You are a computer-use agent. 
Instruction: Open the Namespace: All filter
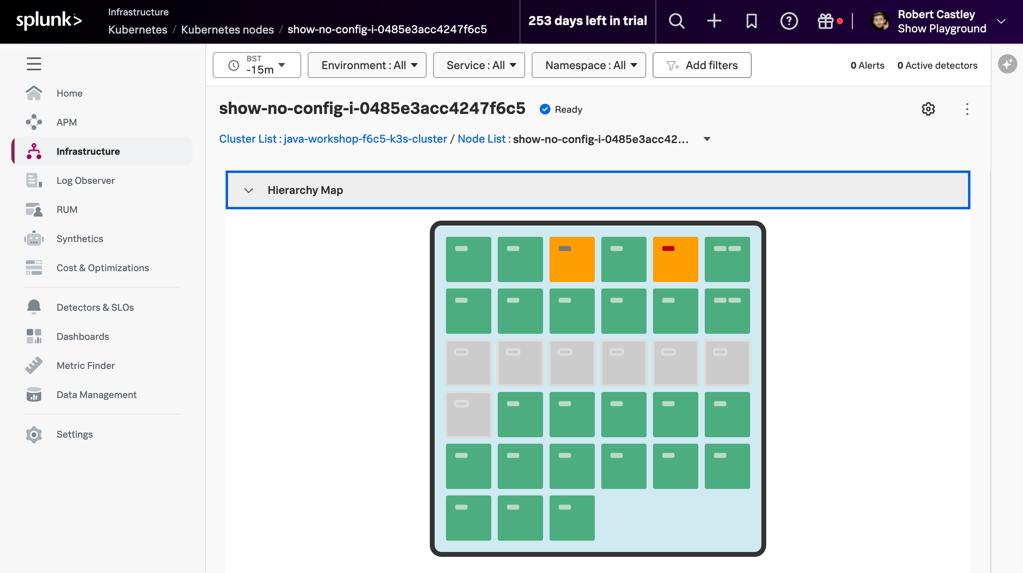click(589, 65)
